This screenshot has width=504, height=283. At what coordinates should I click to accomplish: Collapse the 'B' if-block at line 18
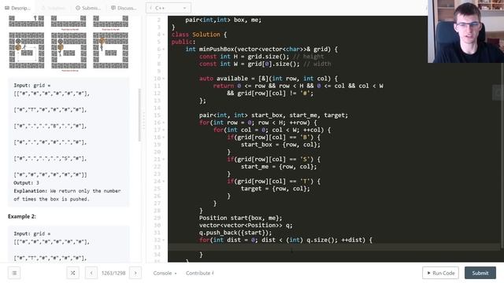pyautogui.click(x=163, y=138)
